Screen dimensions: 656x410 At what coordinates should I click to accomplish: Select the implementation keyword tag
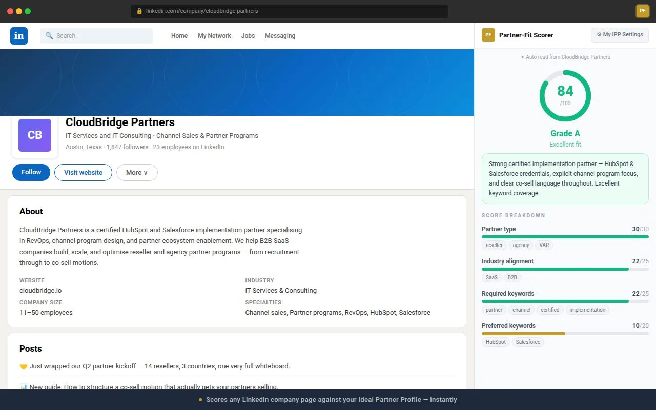(x=587, y=310)
